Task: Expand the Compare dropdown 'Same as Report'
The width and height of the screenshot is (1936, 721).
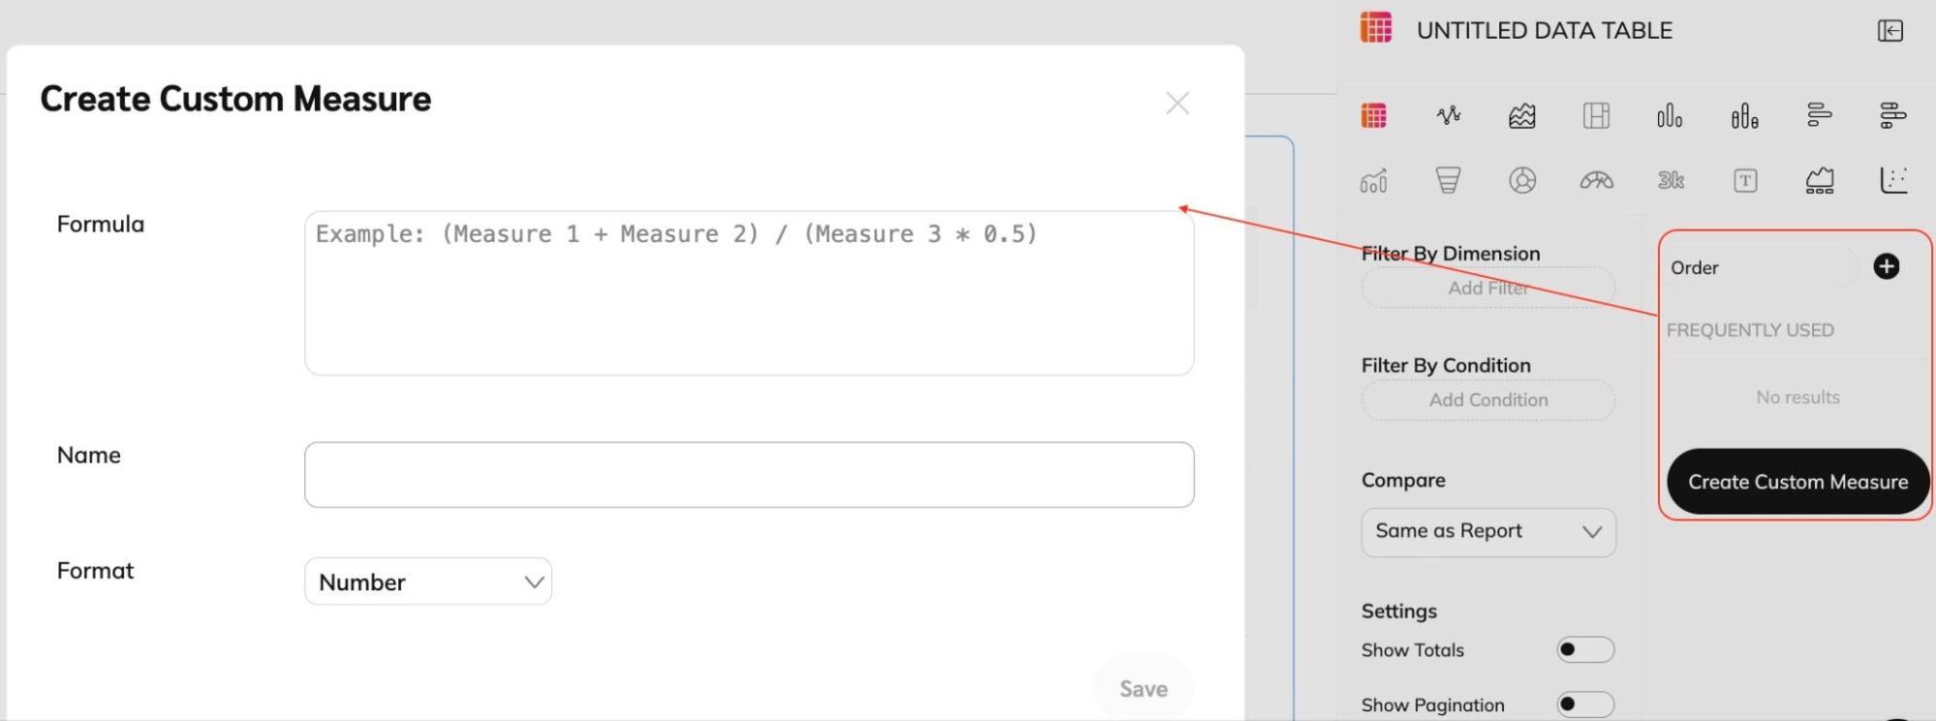Action: point(1488,532)
